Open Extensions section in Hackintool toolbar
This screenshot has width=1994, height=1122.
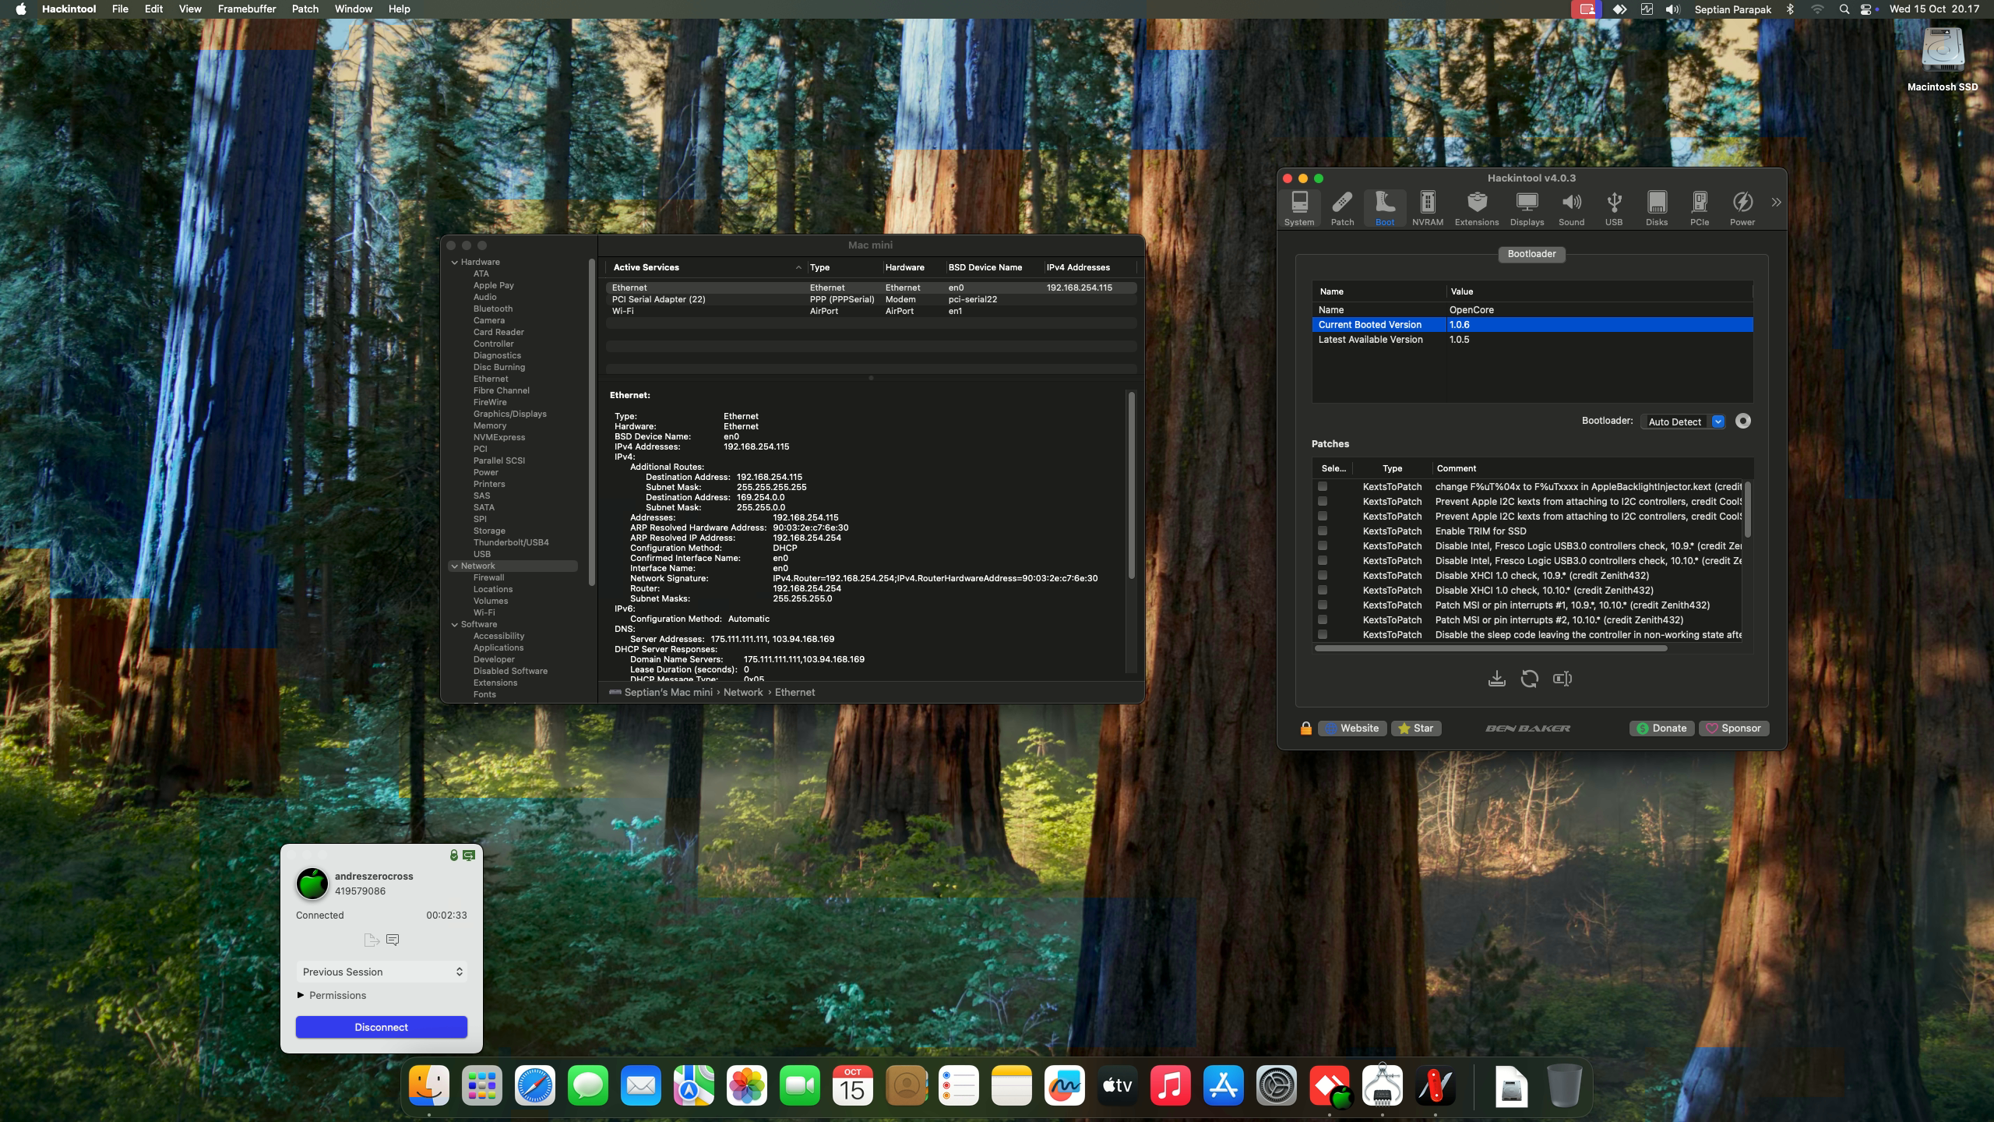coord(1477,208)
